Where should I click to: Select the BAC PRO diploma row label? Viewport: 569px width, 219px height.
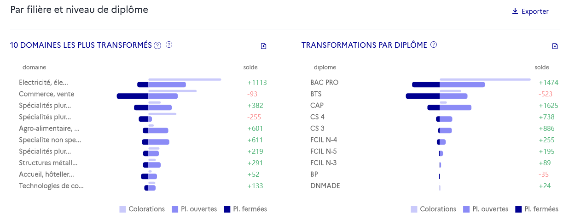[325, 83]
